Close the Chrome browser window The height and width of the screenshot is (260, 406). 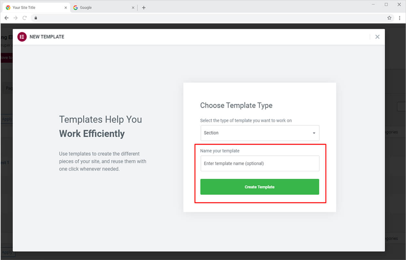tap(399, 5)
